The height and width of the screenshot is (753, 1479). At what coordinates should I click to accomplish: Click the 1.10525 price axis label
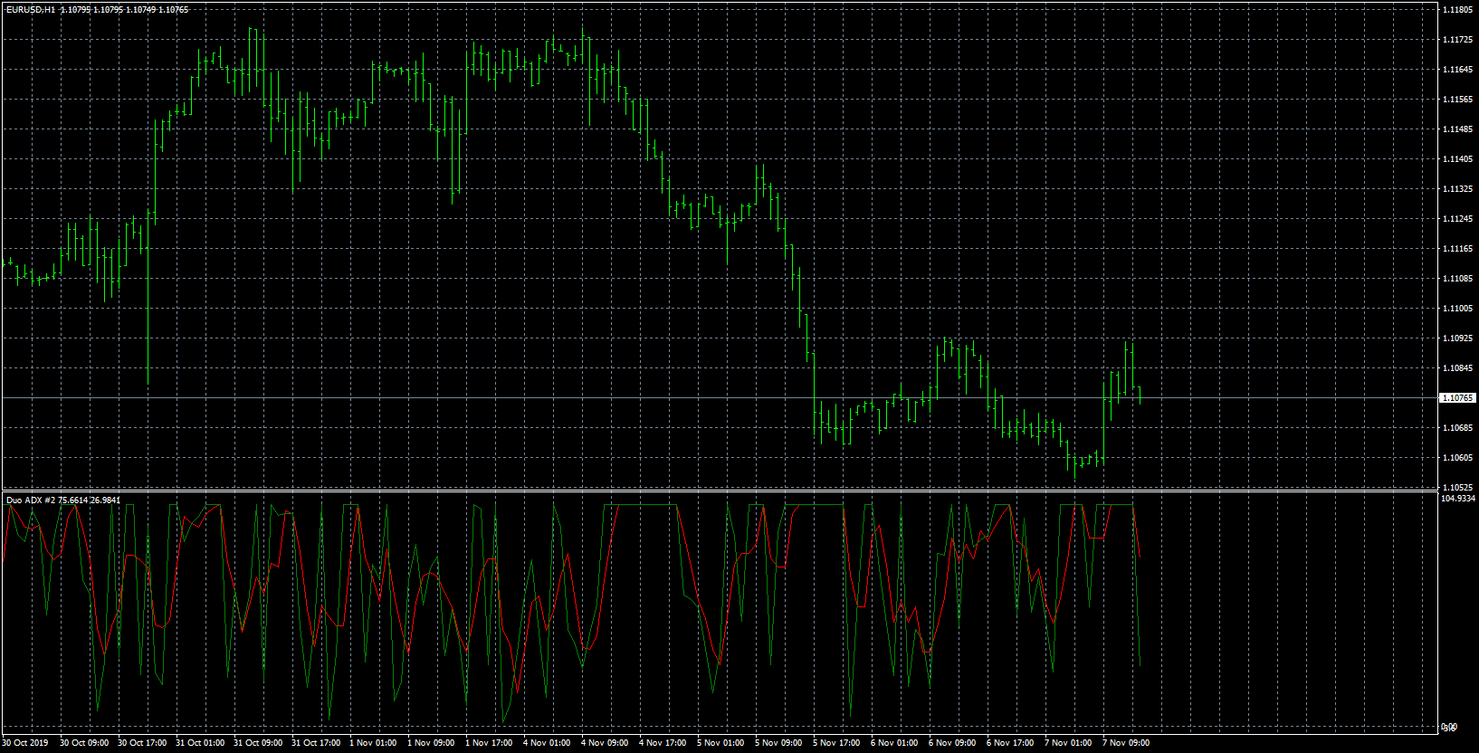coord(1457,488)
